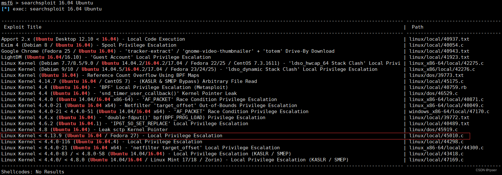This screenshot has width=502, height=175.
Task: Click path linux_x86/local/42276.c
Action: [x=442, y=69]
